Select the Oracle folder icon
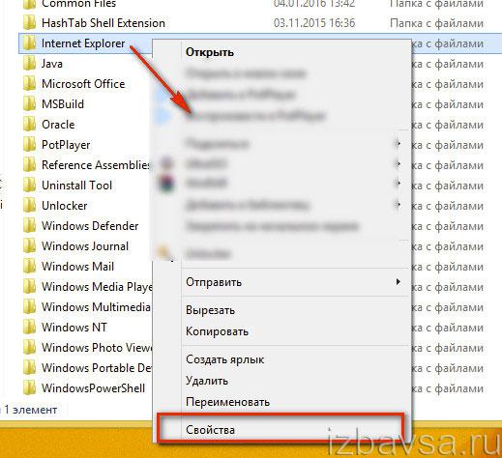Screen dimensions: 502x458 (x=29, y=125)
